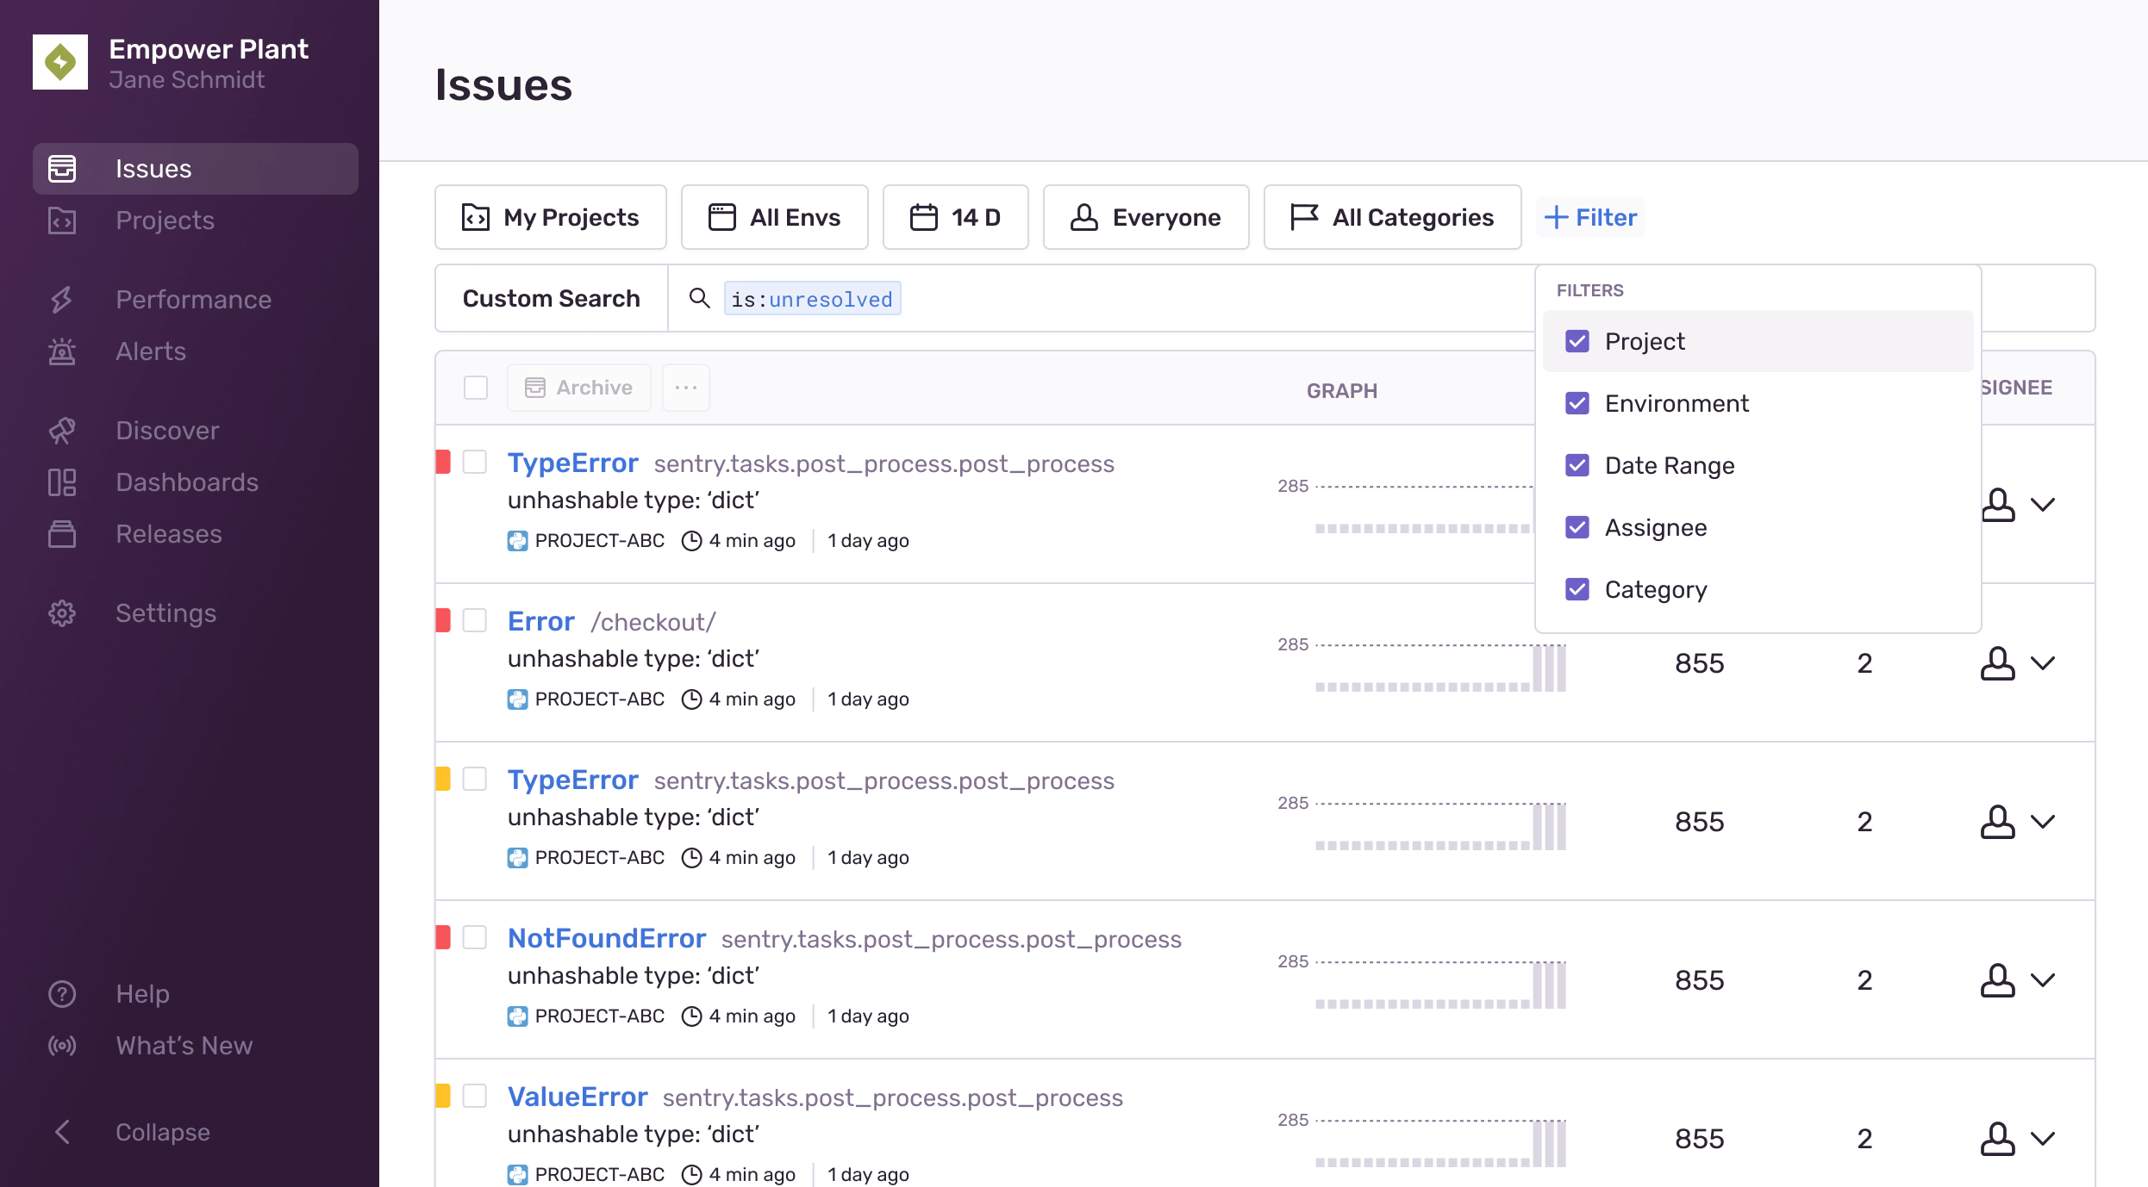Open Releases via box icon
The image size is (2148, 1187).
[62, 534]
